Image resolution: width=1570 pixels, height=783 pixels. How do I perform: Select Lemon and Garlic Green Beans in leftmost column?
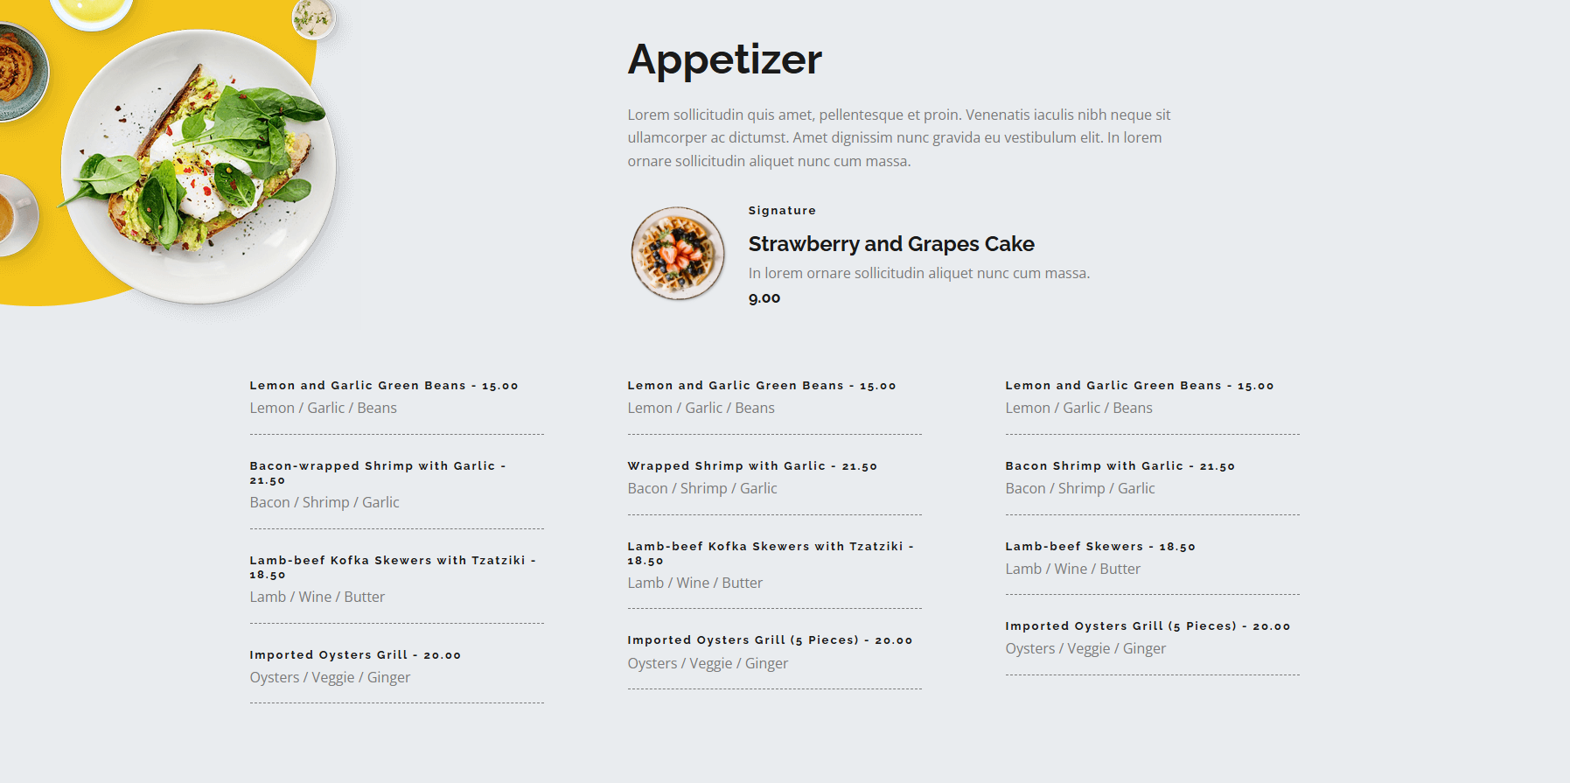click(x=383, y=386)
